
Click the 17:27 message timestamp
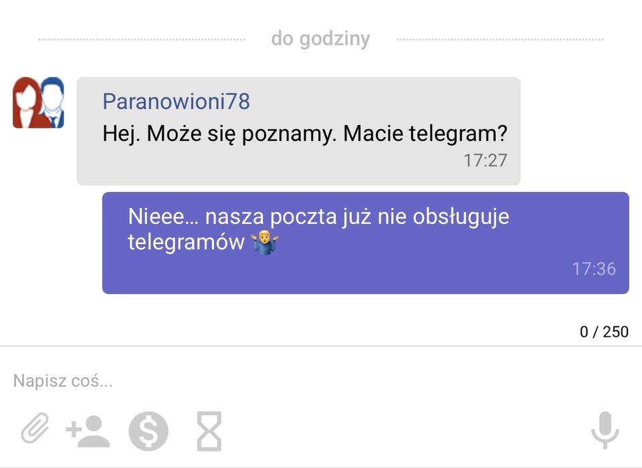[486, 160]
